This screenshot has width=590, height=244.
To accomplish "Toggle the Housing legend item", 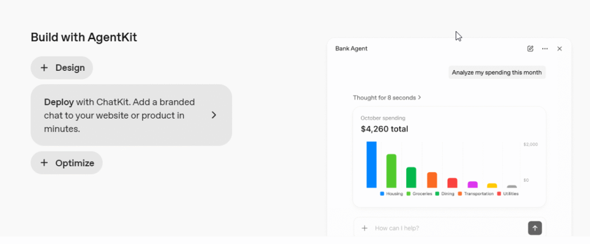I will [x=392, y=194].
